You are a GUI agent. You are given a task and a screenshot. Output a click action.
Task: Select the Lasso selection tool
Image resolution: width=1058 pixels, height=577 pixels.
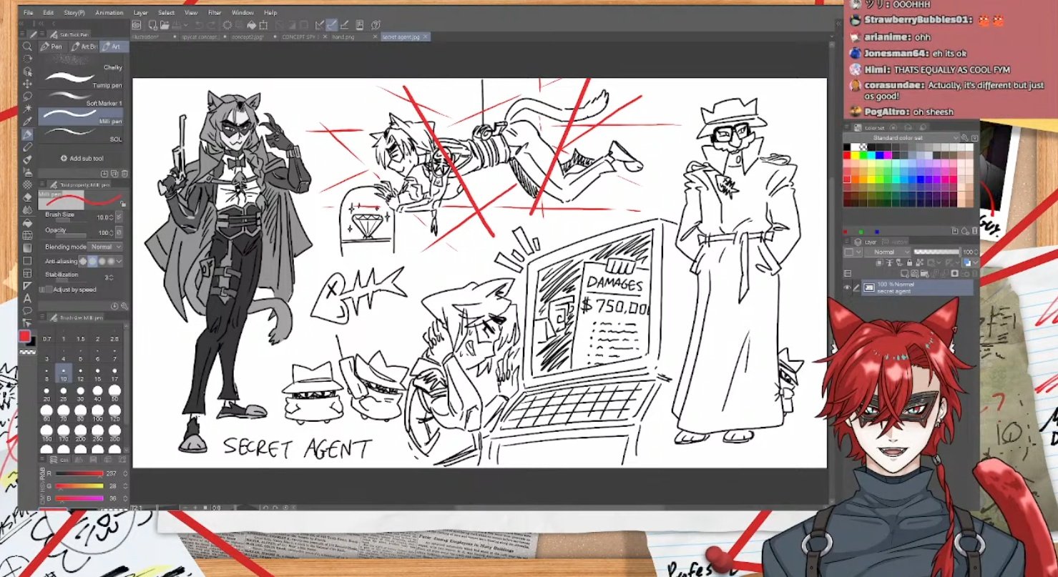(27, 96)
